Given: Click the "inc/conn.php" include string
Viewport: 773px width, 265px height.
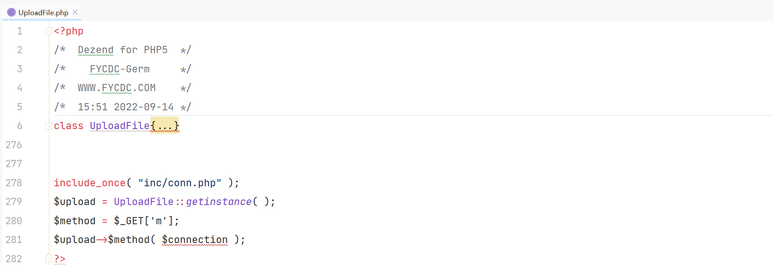Looking at the screenshot, I should click(180, 183).
